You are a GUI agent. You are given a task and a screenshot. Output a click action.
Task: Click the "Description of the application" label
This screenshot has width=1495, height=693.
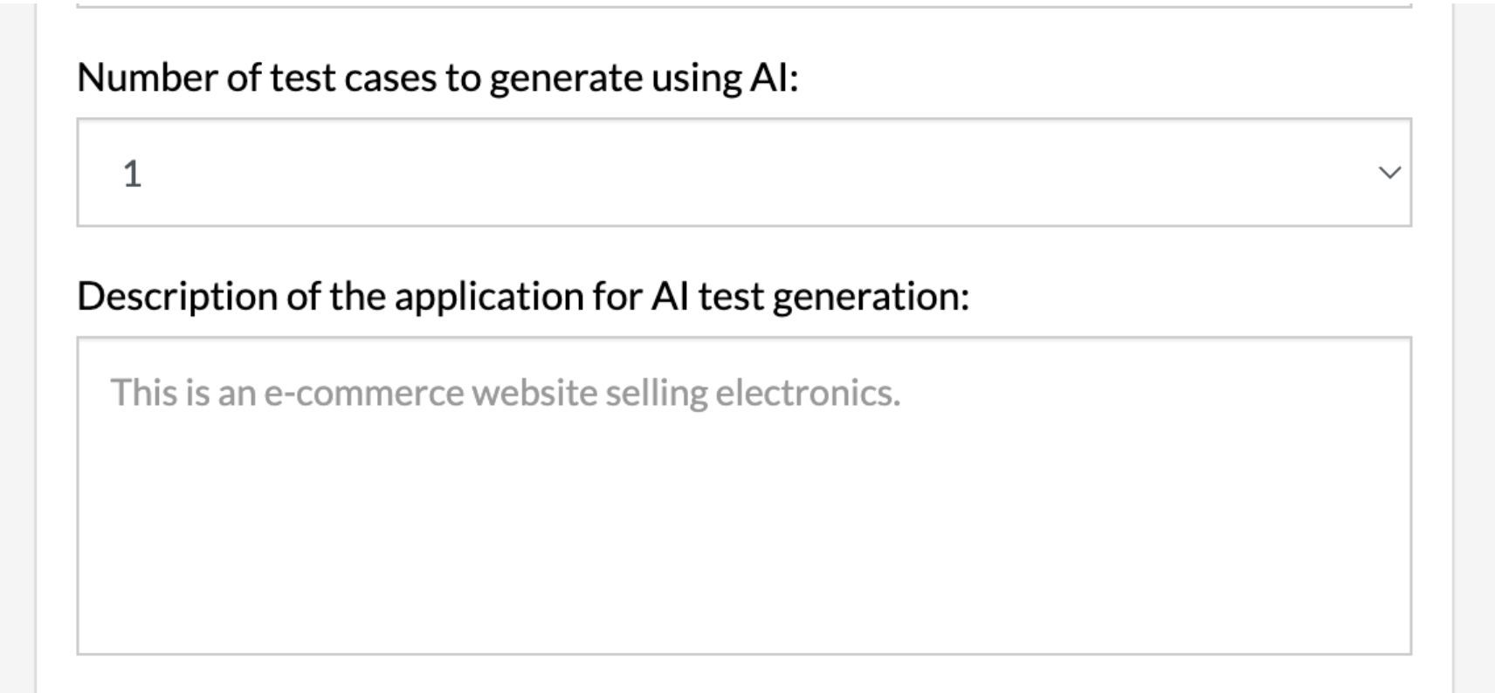[522, 296]
